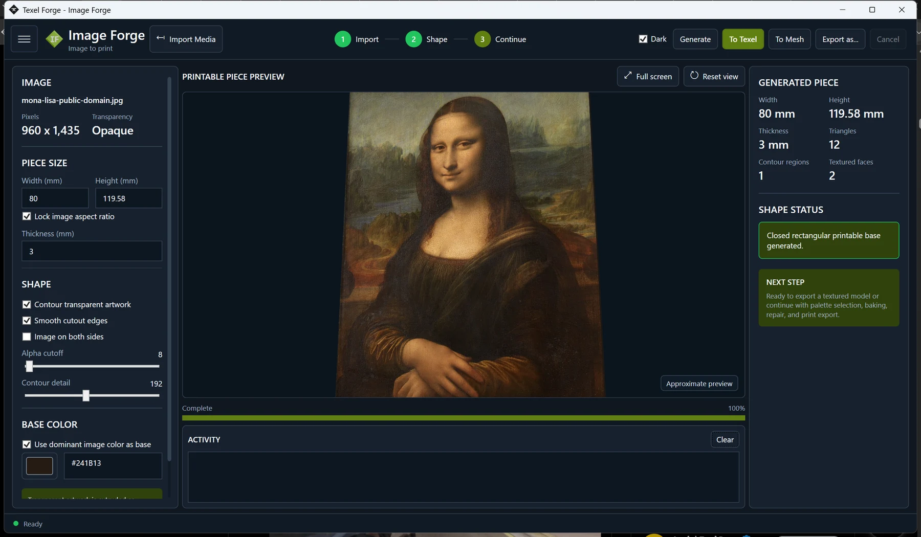Click the Height (mm) field
Screen dimensions: 921x537
(128, 198)
